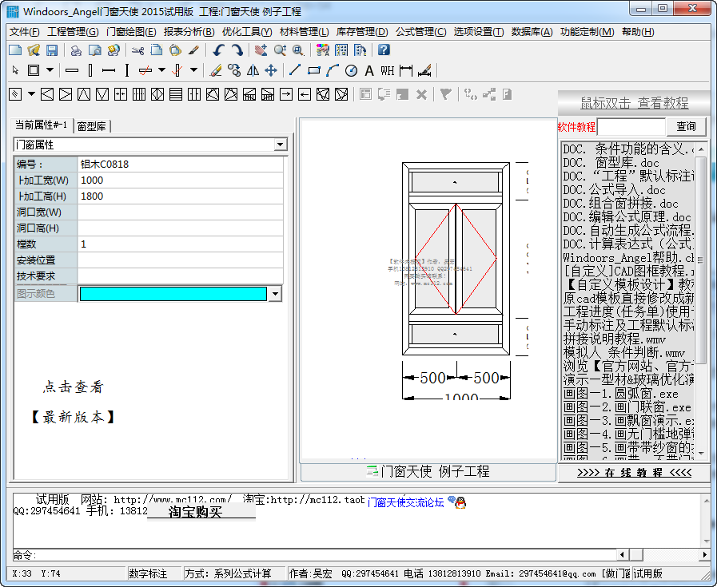Click the Undo arrow icon
Screen dimensions: 717x587
tap(219, 50)
